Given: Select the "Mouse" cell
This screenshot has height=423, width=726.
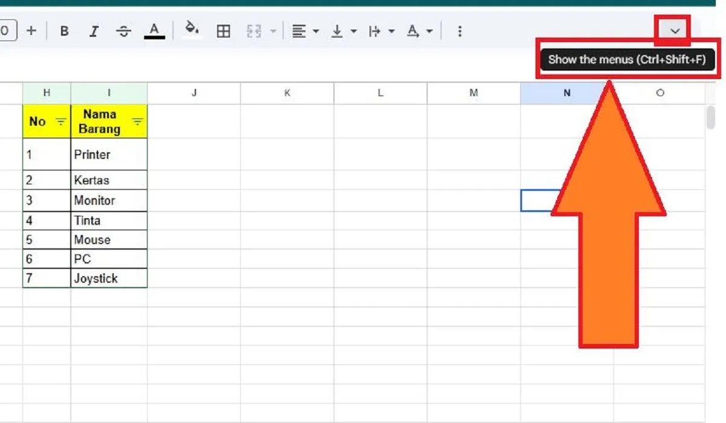Looking at the screenshot, I should coord(109,240).
